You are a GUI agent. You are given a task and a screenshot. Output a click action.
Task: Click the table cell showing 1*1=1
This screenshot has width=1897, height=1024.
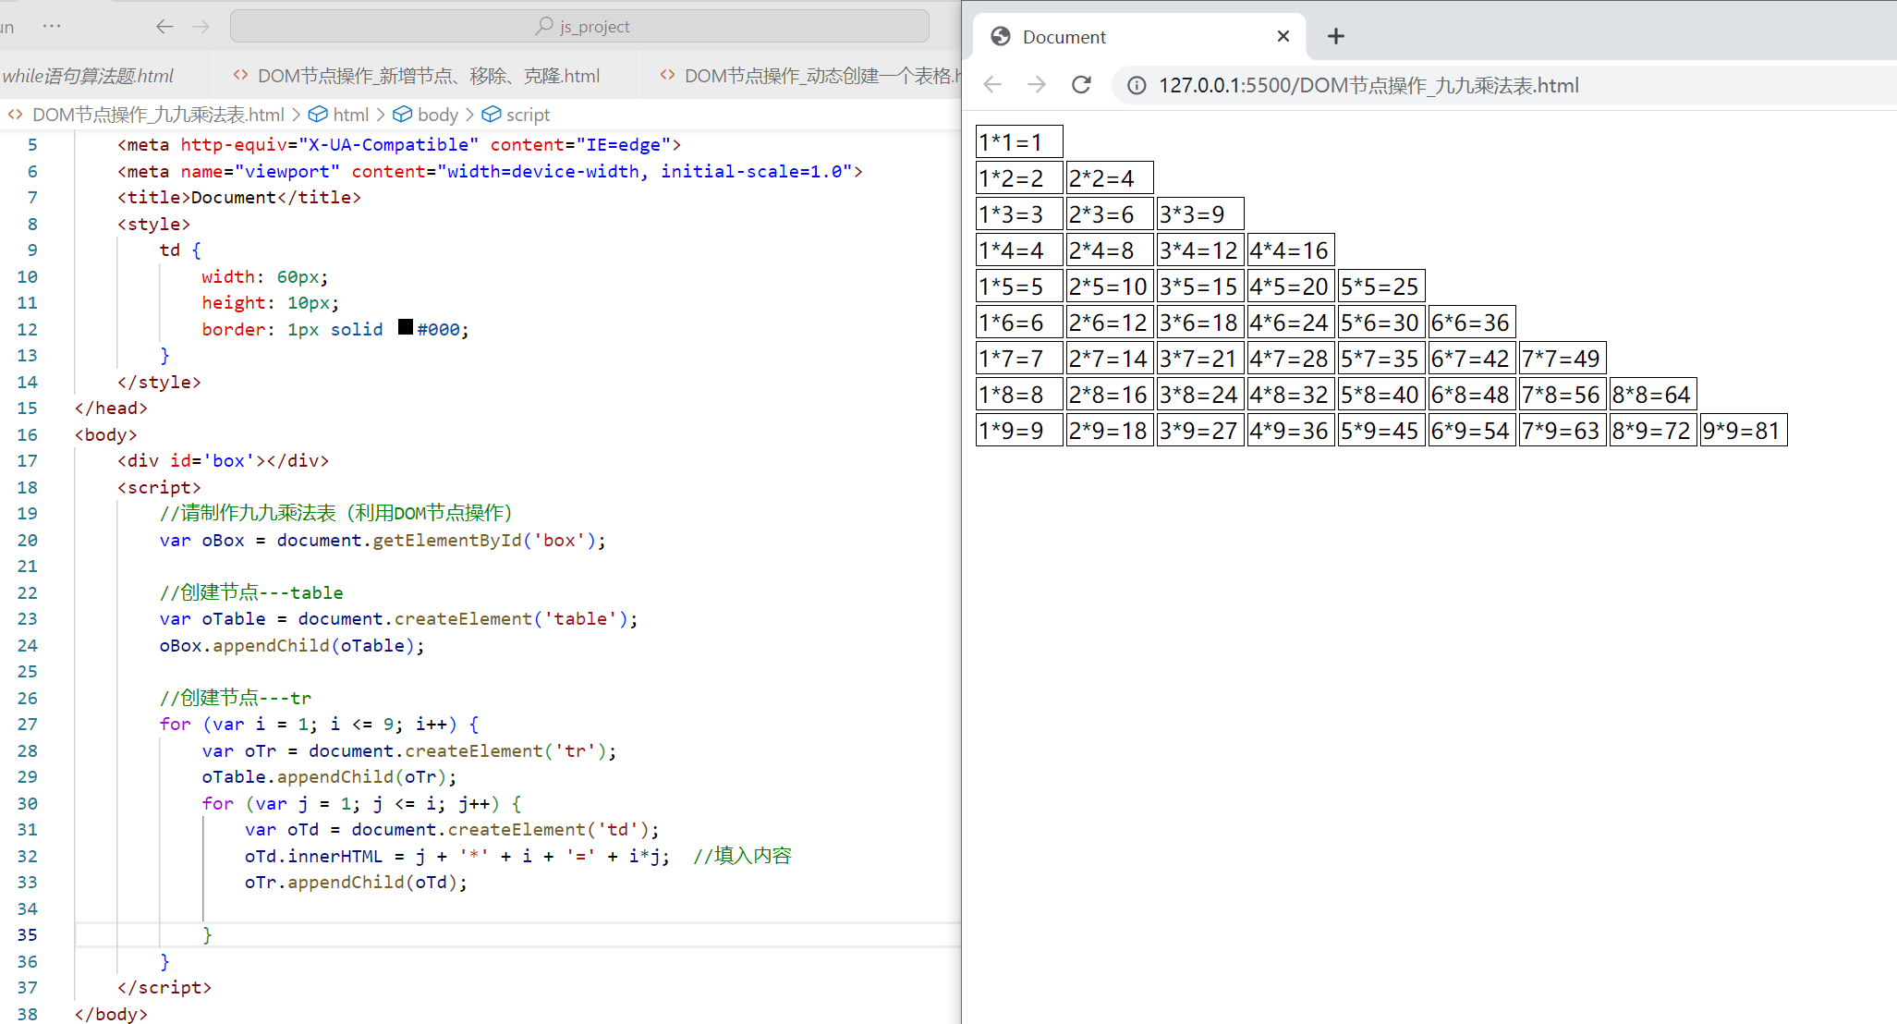[x=1019, y=141]
